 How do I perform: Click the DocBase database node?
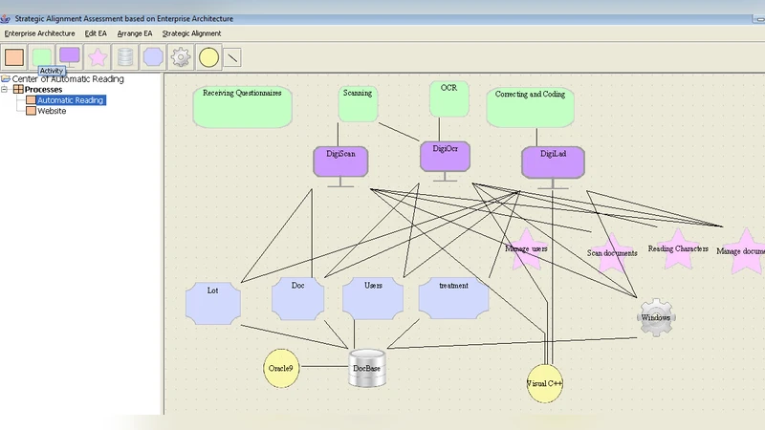click(368, 366)
